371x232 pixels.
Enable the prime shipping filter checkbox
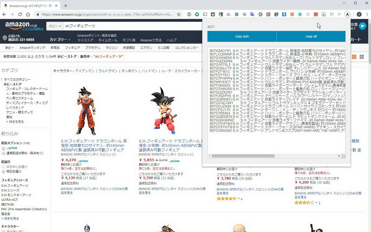coord(3,148)
